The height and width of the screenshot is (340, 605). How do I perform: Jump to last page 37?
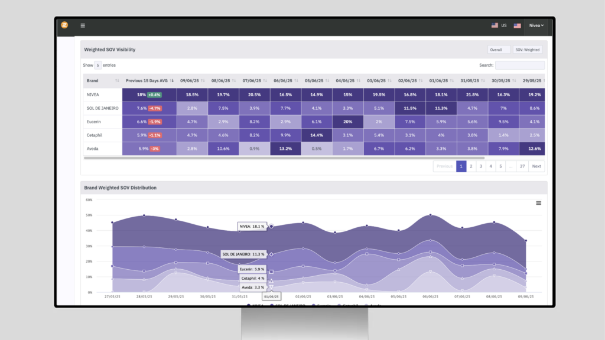[522, 166]
